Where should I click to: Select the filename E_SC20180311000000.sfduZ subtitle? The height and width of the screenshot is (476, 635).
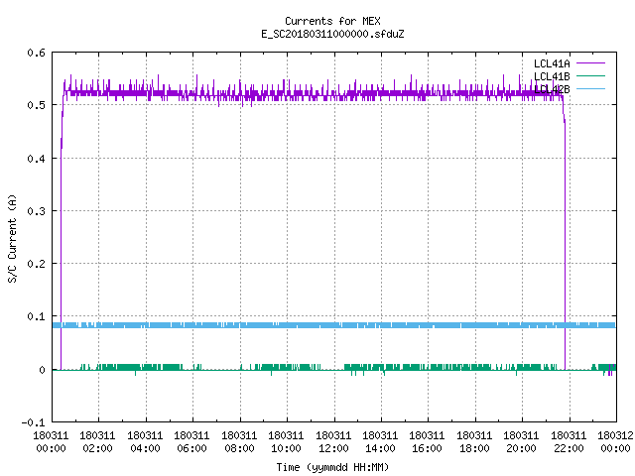tap(332, 34)
